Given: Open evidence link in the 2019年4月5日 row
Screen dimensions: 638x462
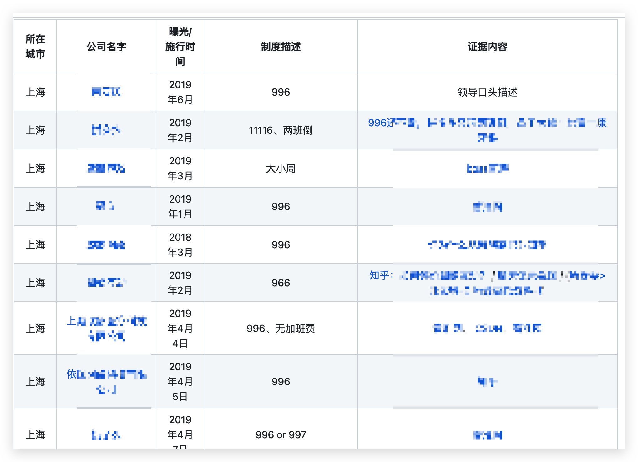Looking at the screenshot, I should coord(487,381).
